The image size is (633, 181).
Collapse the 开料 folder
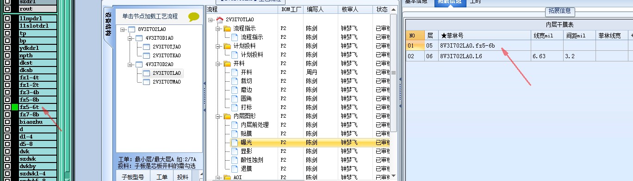tap(218, 64)
